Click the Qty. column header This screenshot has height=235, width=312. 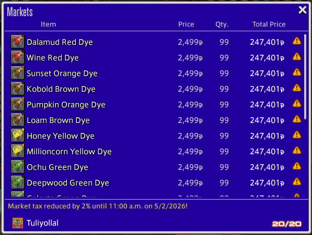222,24
